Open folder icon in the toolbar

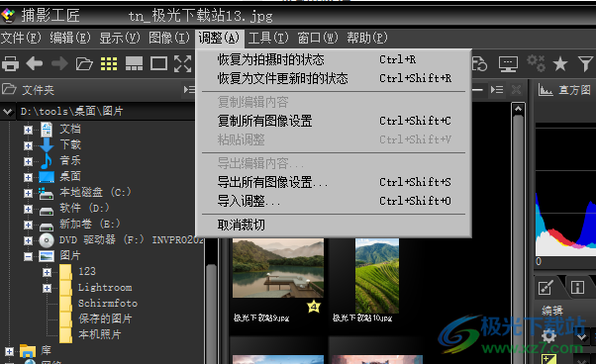(x=84, y=63)
